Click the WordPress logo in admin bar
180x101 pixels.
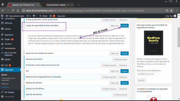(x=2, y=16)
